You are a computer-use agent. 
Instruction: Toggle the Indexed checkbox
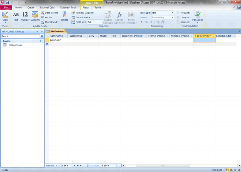[178, 22]
